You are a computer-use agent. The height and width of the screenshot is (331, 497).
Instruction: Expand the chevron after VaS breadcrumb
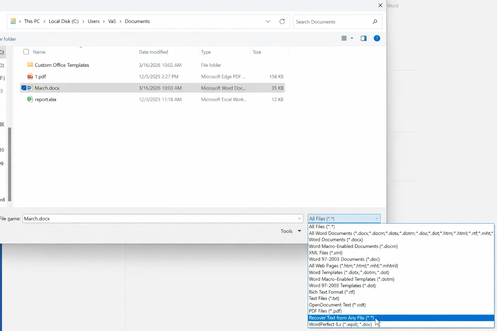coord(120,21)
